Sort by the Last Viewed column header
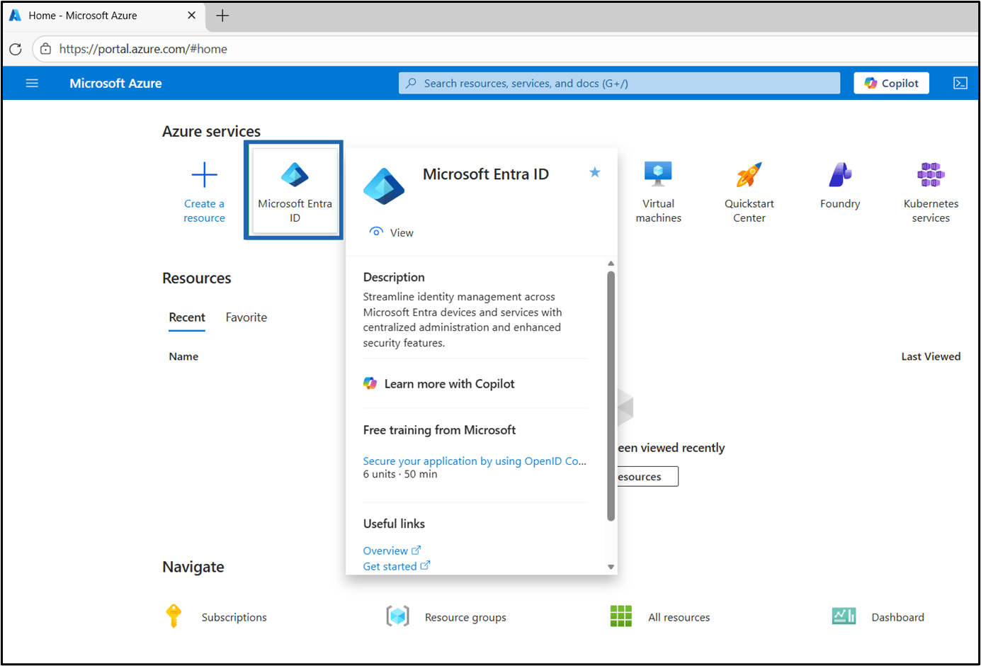 coord(931,356)
